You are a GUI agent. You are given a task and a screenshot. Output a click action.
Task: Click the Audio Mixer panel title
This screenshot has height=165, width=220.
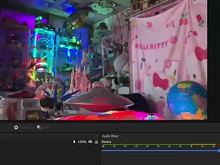(110, 136)
